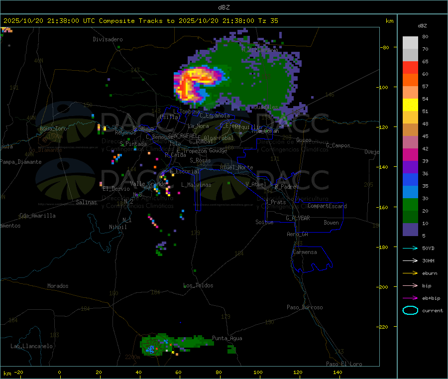Select the red 60-65 dBZ color swatch

[410, 67]
